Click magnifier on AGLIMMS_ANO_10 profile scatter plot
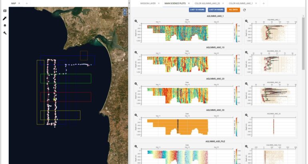308x164 pixels. pyautogui.click(x=246, y=52)
